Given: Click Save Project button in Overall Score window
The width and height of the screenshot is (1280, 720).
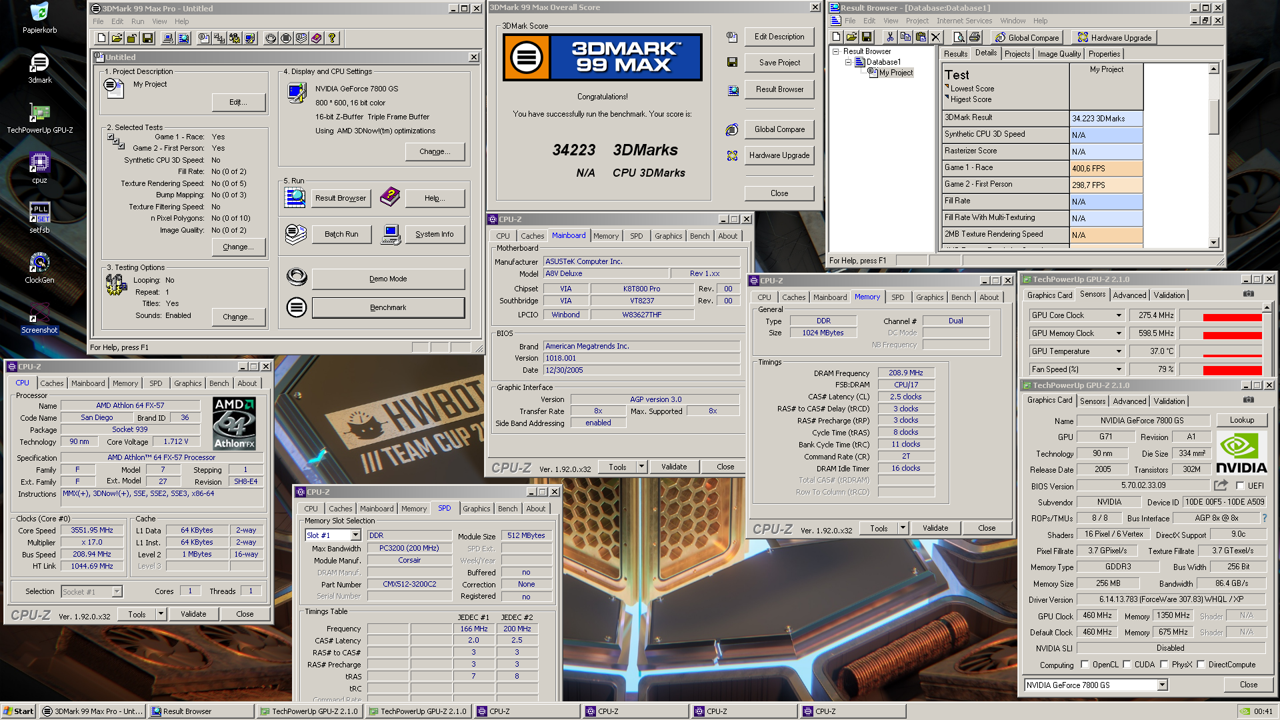Looking at the screenshot, I should pos(779,63).
